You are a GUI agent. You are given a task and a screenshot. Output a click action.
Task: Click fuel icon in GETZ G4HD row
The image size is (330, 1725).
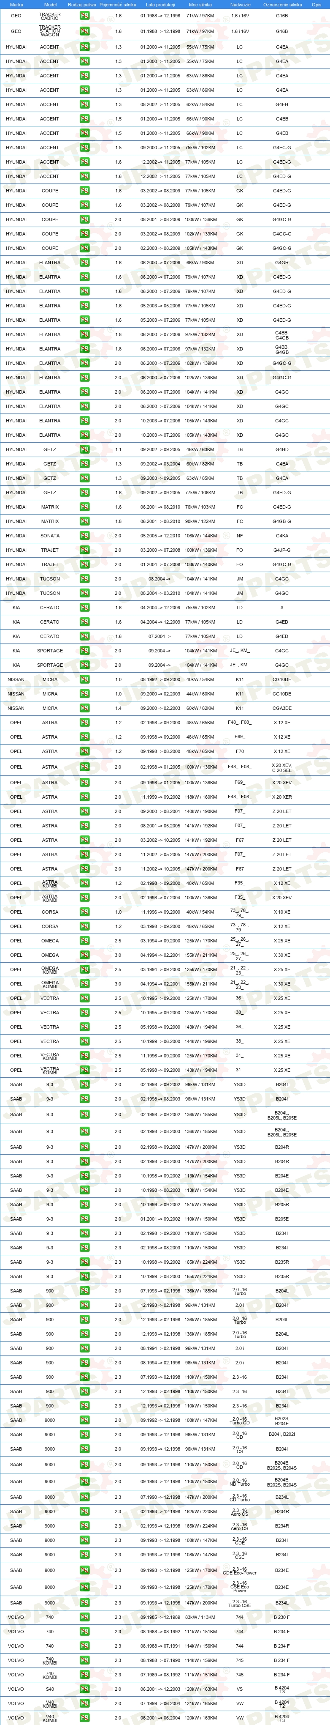(84, 449)
